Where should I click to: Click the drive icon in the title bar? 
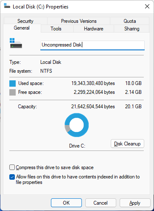pos(7,6)
